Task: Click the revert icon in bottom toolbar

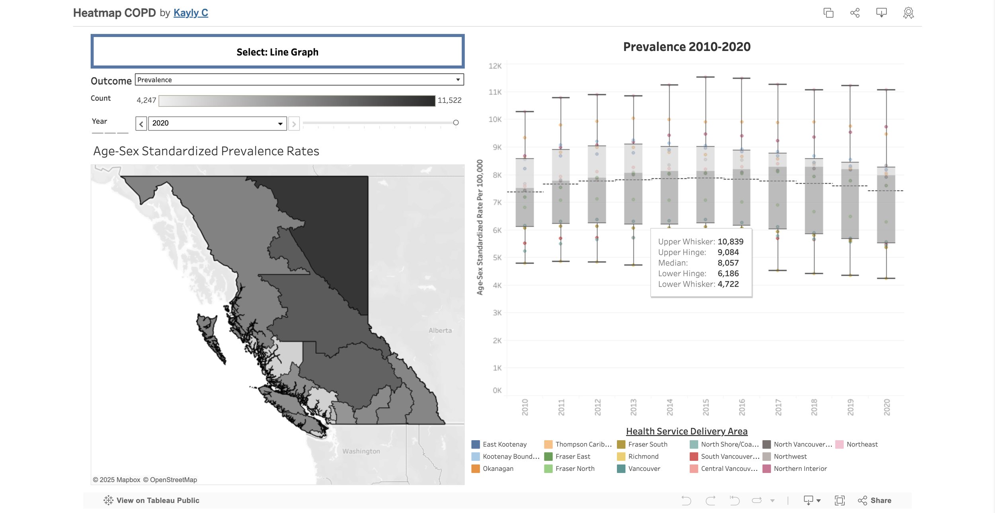Action: [734, 500]
